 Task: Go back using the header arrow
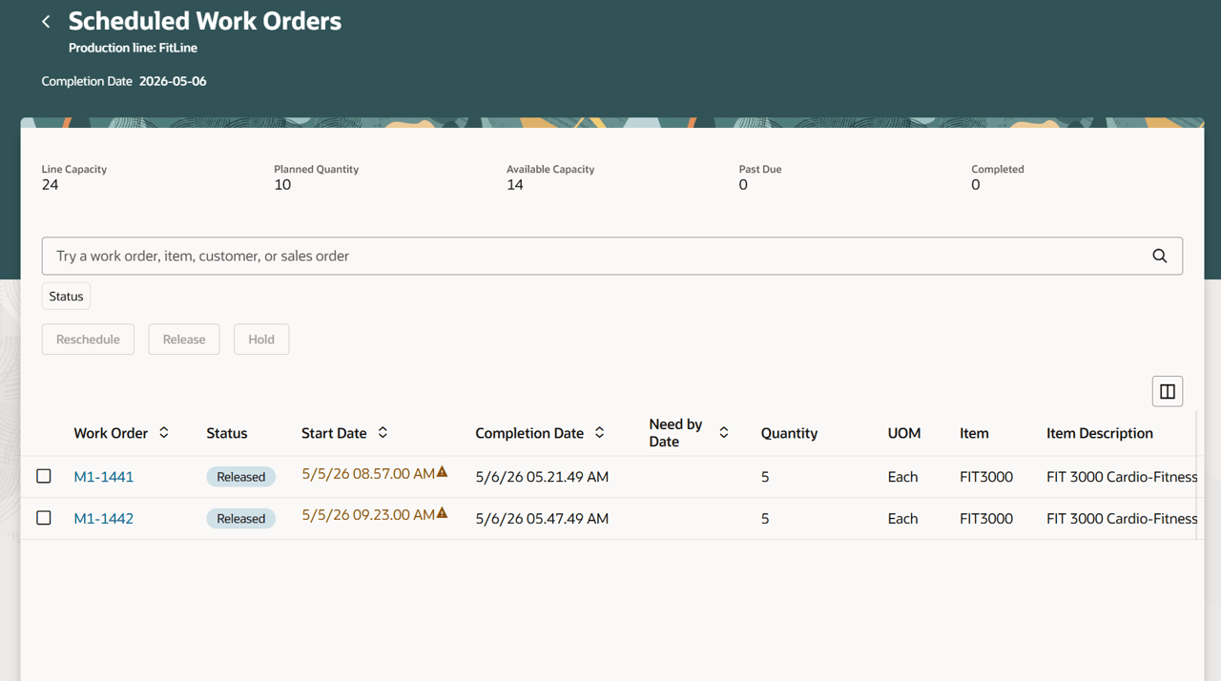click(x=46, y=21)
